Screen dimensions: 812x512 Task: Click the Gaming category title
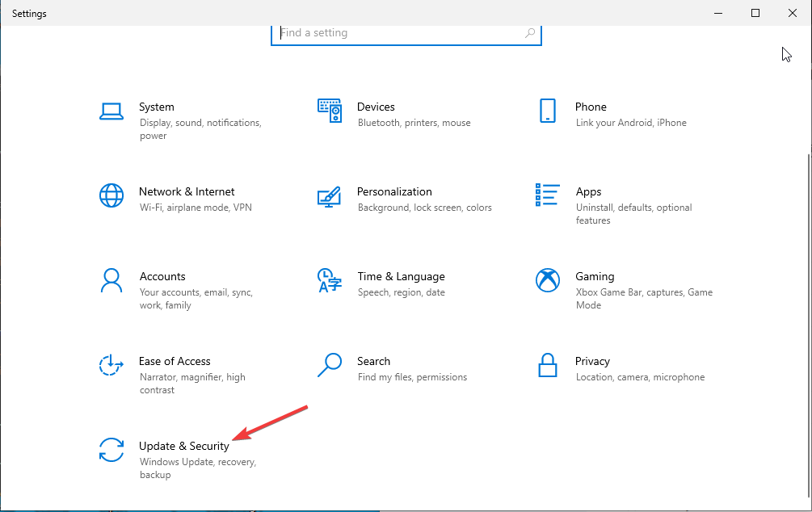595,276
